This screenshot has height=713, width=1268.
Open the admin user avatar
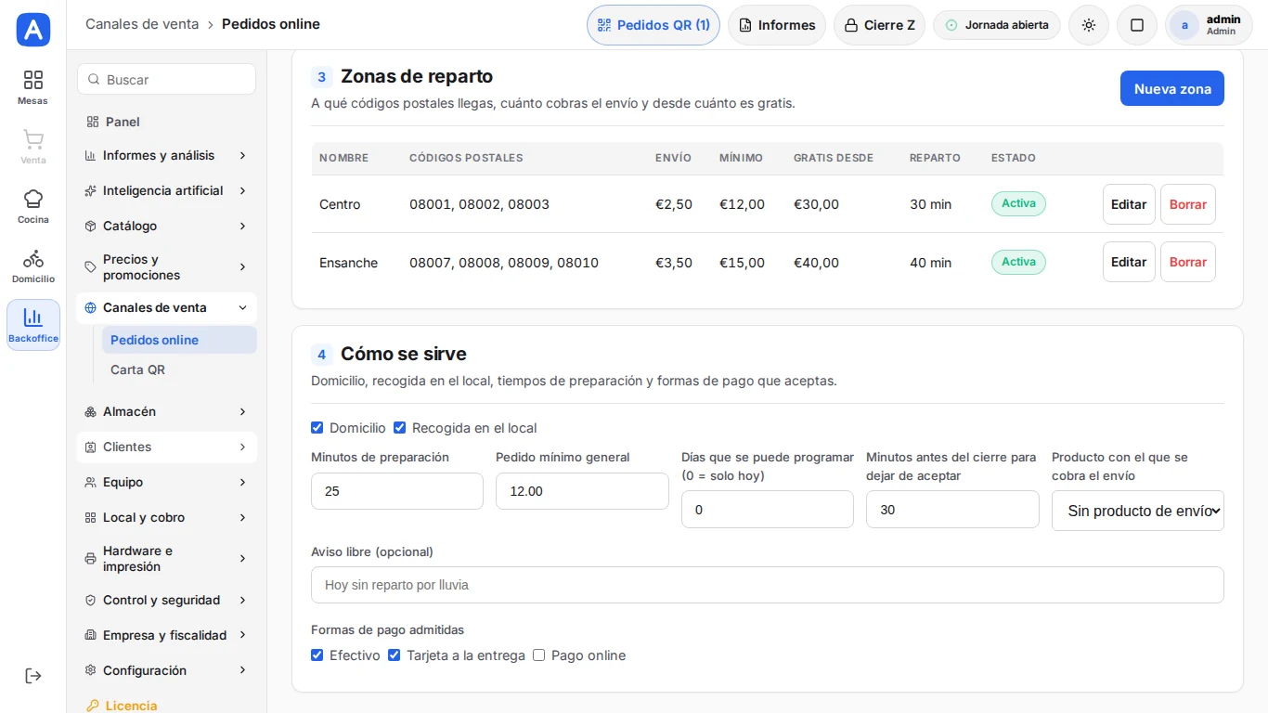[x=1184, y=25]
